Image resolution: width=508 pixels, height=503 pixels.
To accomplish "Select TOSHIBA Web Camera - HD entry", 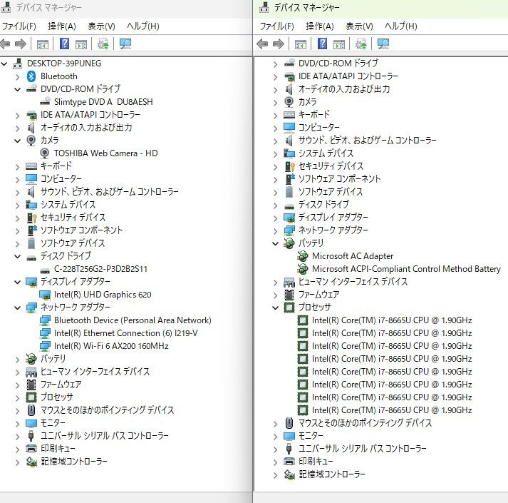I will point(105,153).
